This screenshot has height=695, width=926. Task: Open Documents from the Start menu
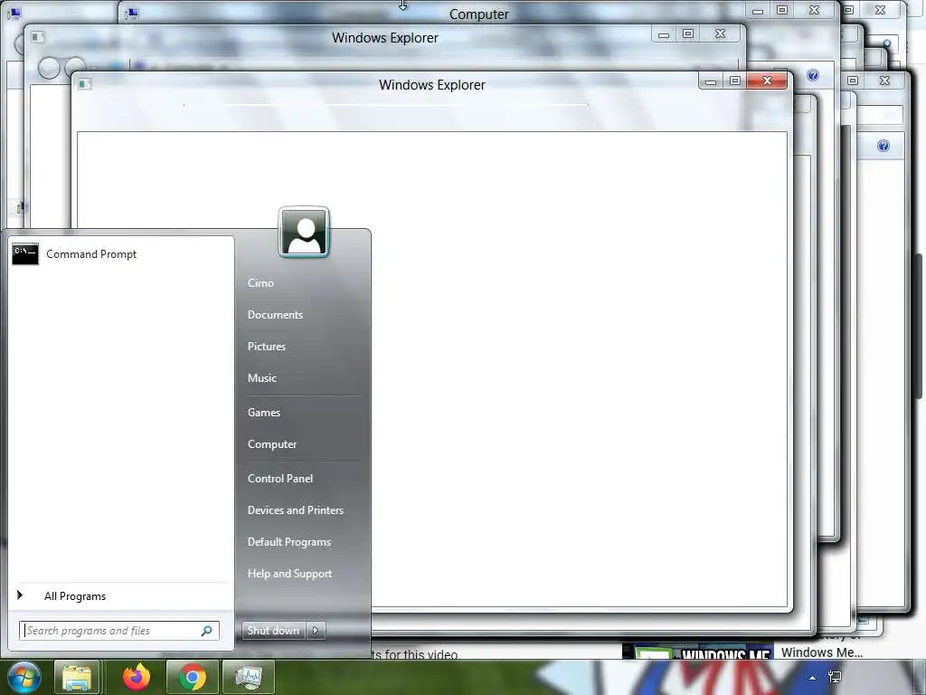point(275,315)
